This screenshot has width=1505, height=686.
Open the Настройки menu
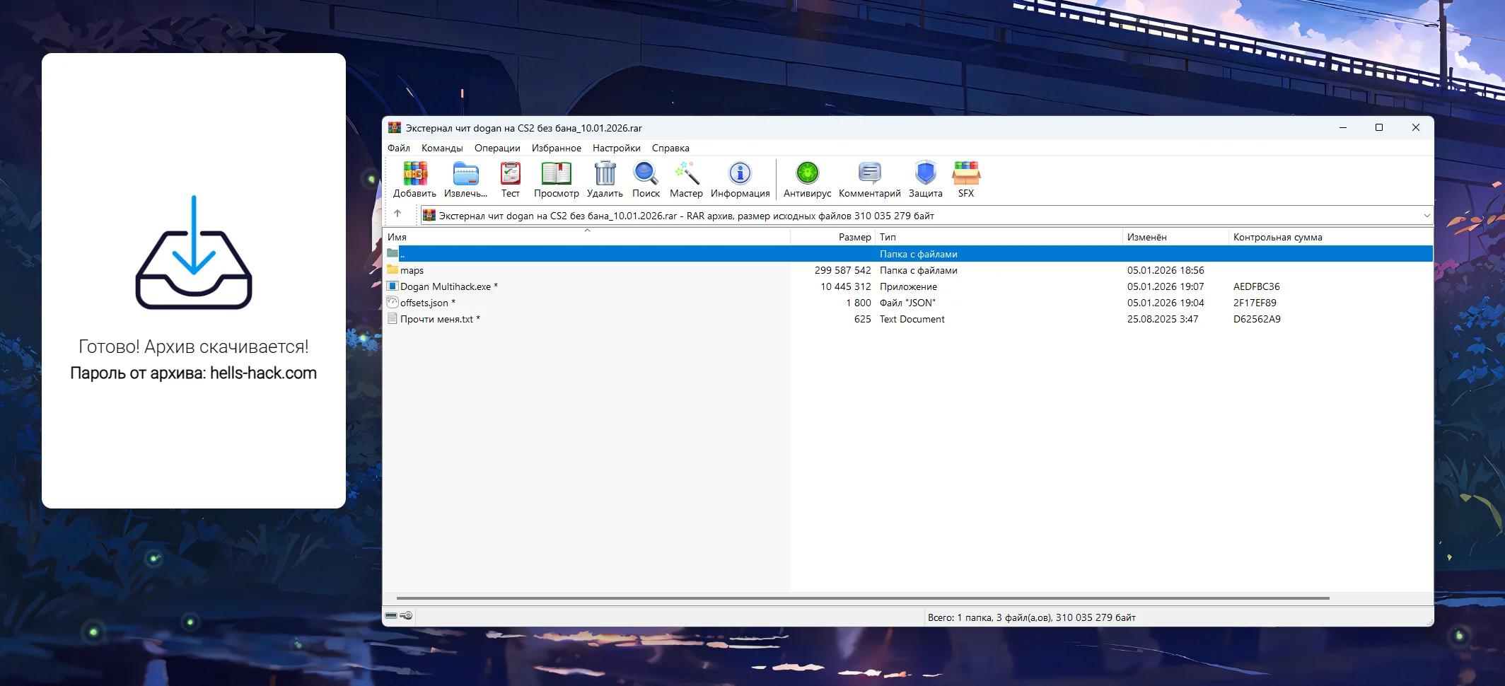click(x=616, y=148)
